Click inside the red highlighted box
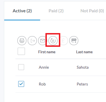Screen dimensions: 106x102 53,40
